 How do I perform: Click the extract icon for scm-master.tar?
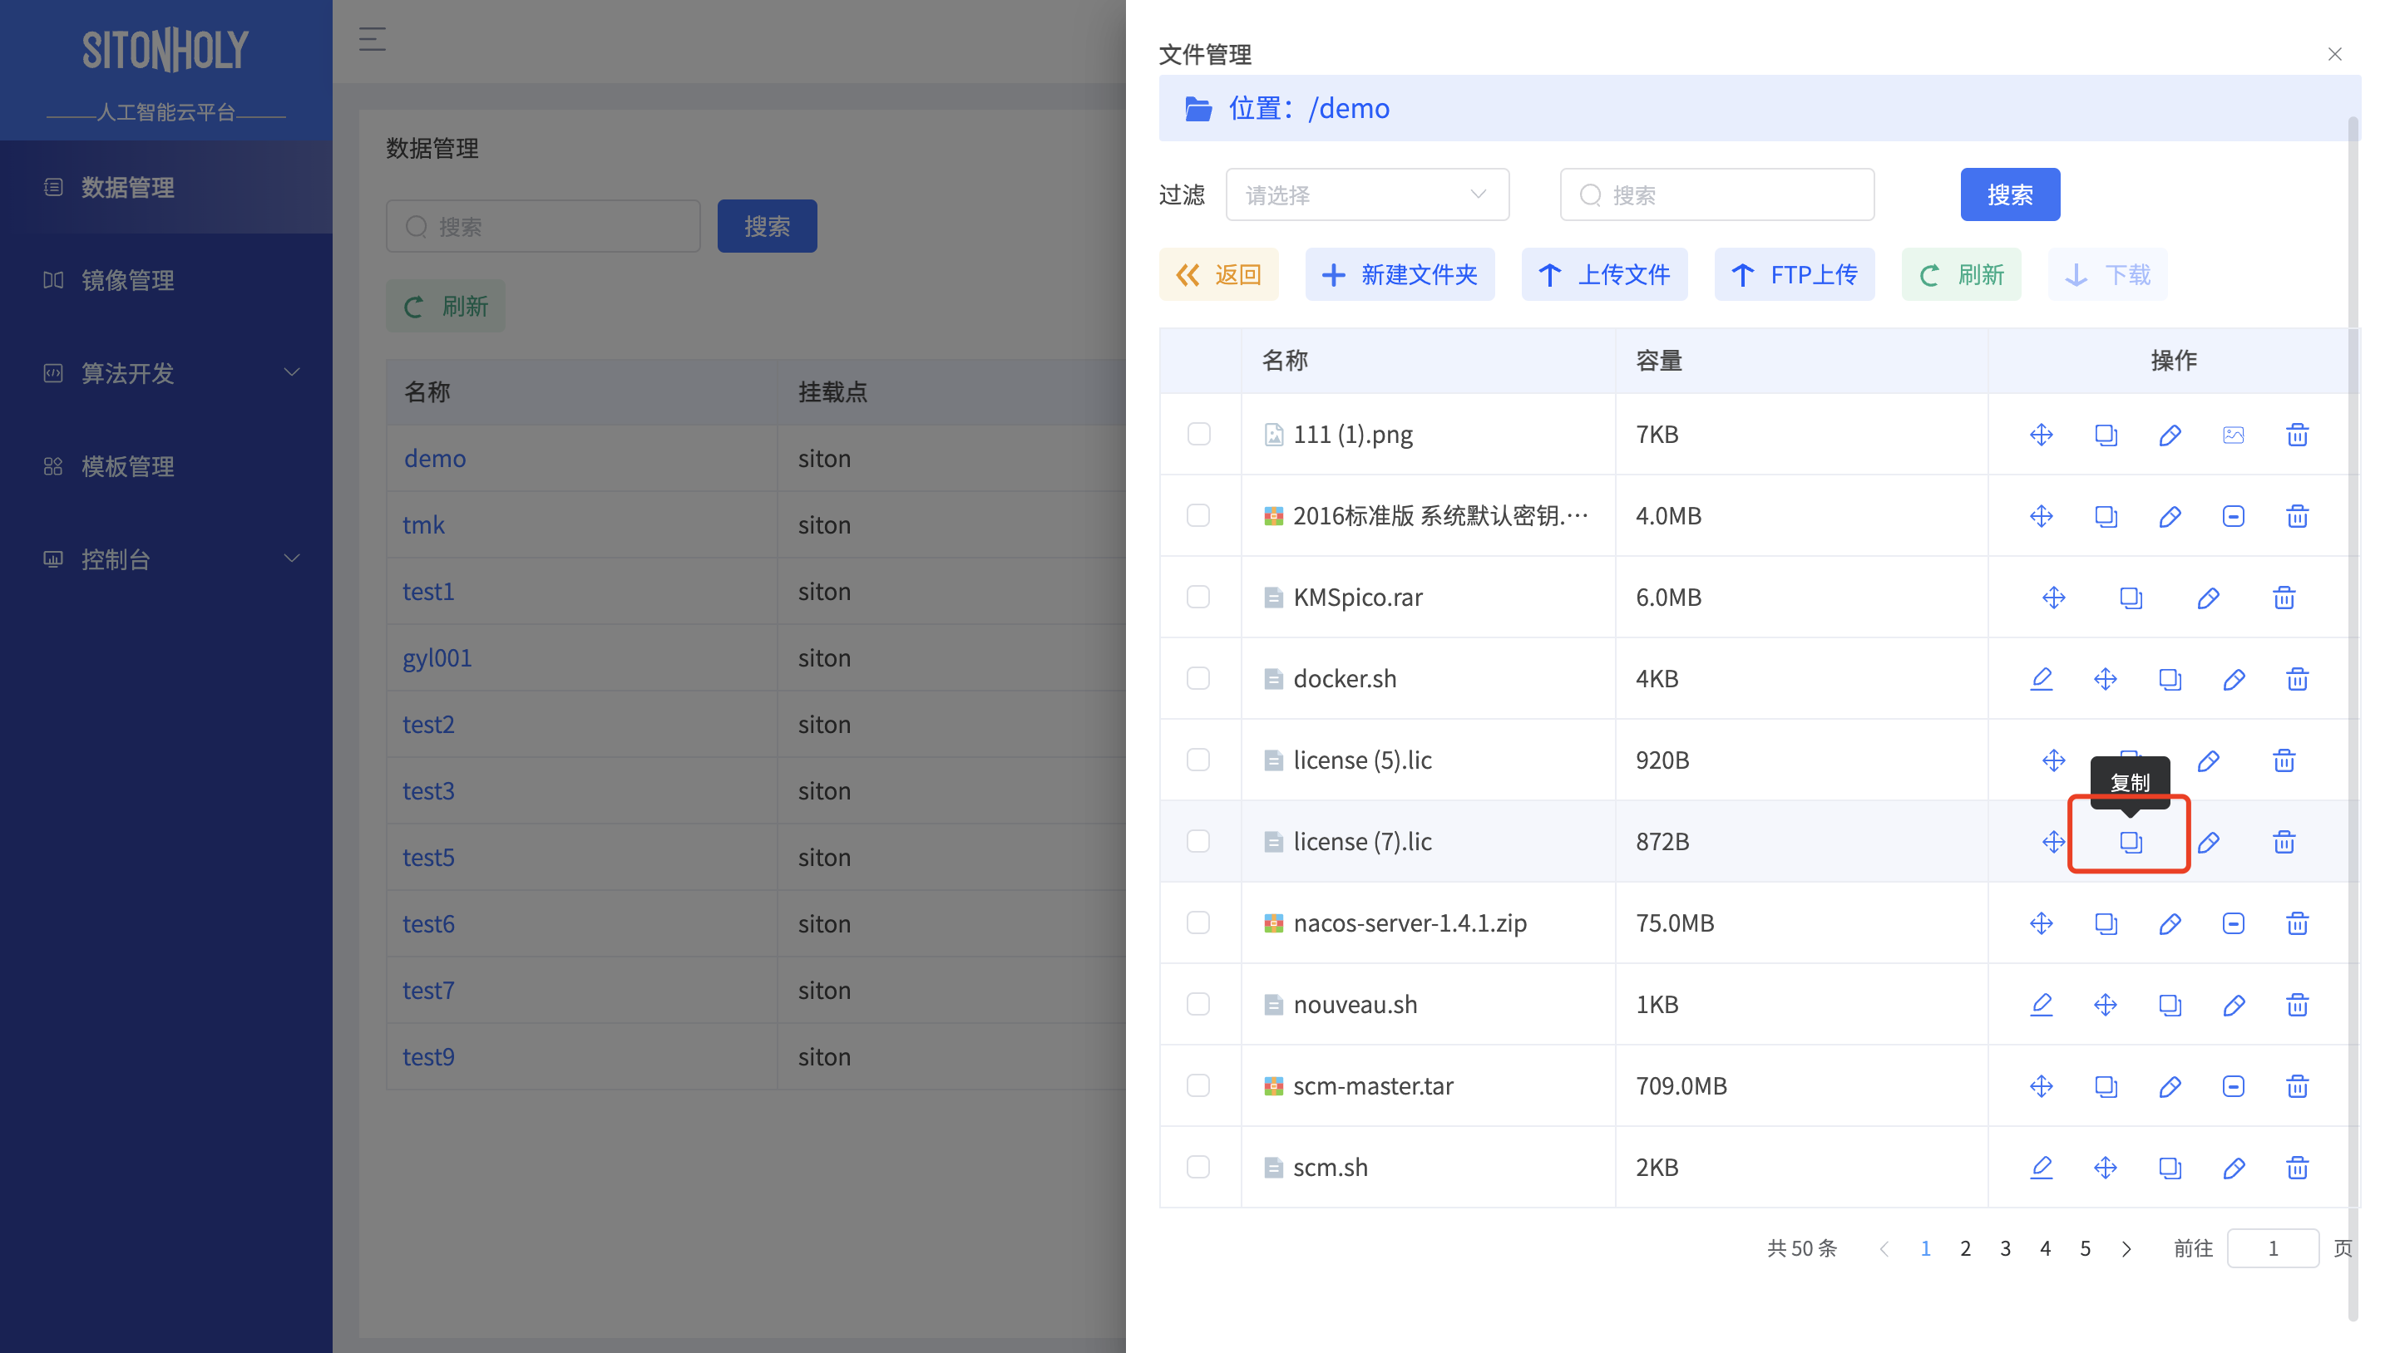2233,1086
